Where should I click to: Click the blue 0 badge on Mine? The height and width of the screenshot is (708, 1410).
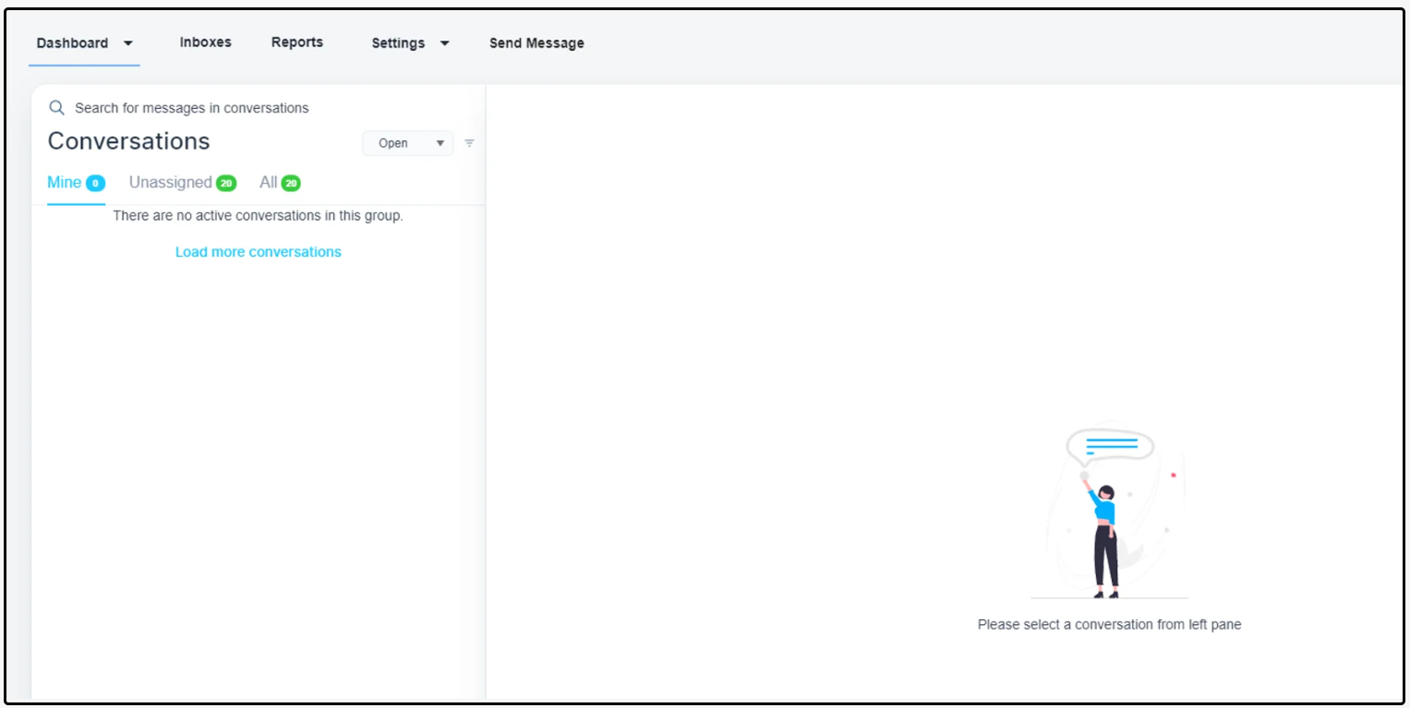[x=95, y=184]
